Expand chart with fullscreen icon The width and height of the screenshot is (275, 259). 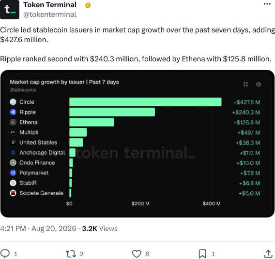[x=245, y=85]
